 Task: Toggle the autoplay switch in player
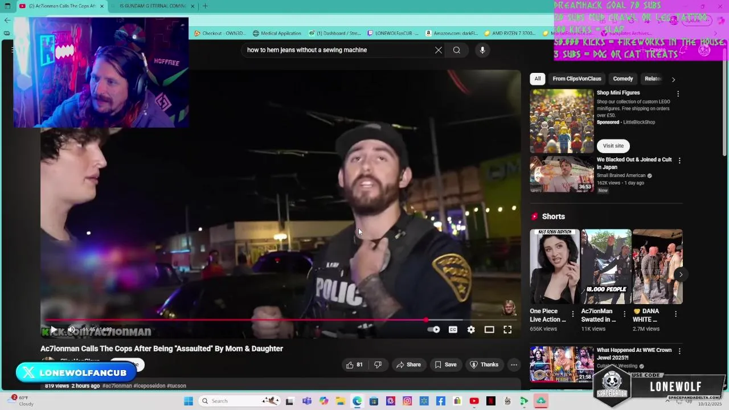[434, 330]
